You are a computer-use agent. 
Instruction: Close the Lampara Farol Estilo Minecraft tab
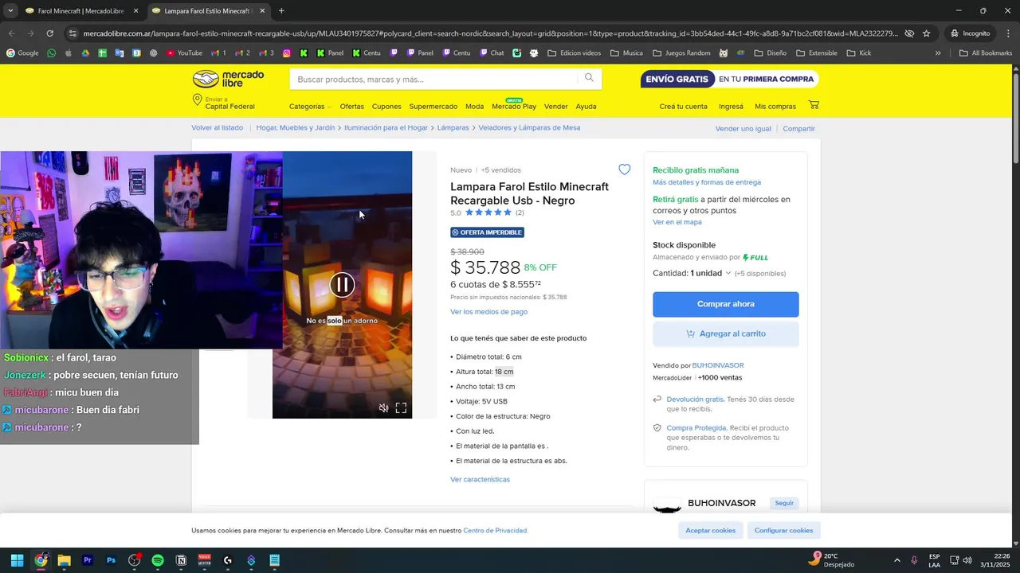tap(262, 11)
